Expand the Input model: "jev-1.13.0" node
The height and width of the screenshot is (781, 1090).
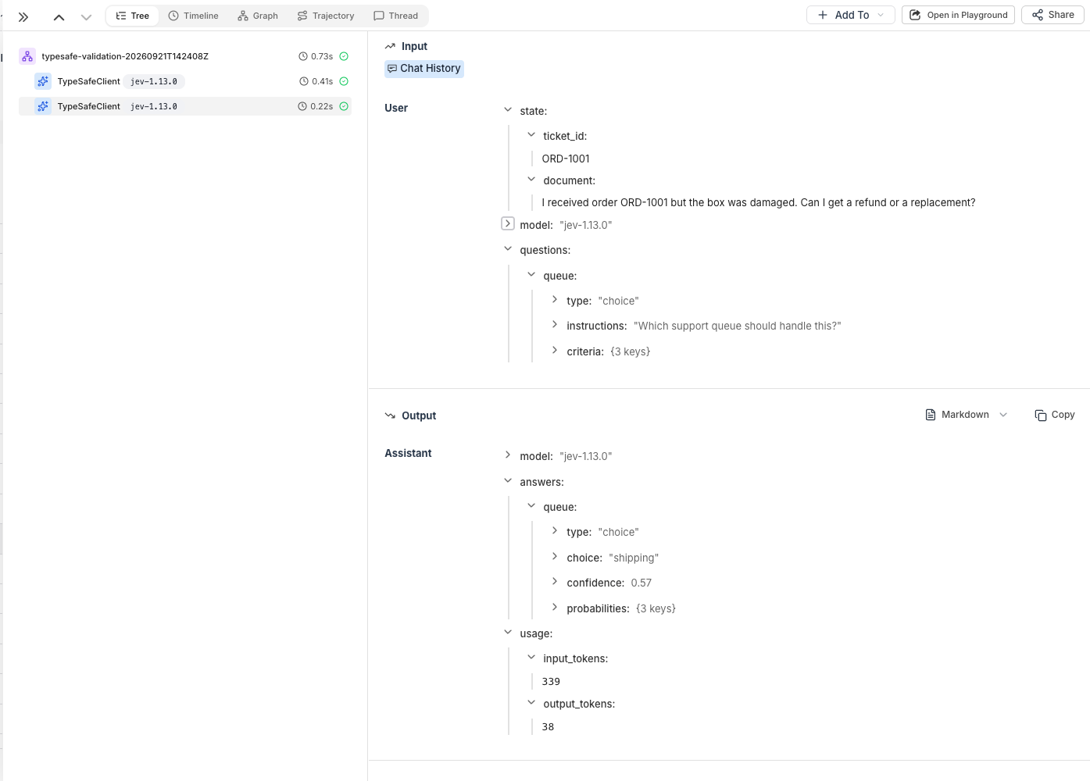(508, 223)
